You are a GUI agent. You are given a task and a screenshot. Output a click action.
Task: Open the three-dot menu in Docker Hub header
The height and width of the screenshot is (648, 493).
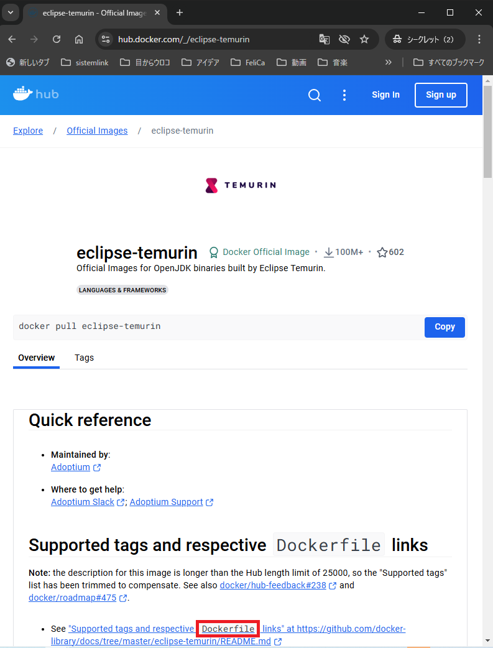coord(344,95)
